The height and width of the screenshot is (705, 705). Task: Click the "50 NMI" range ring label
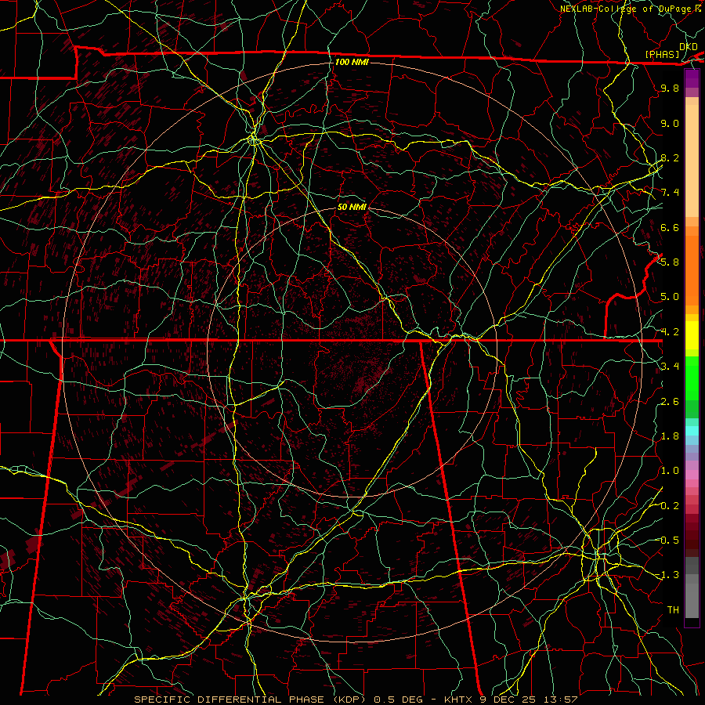coord(352,207)
